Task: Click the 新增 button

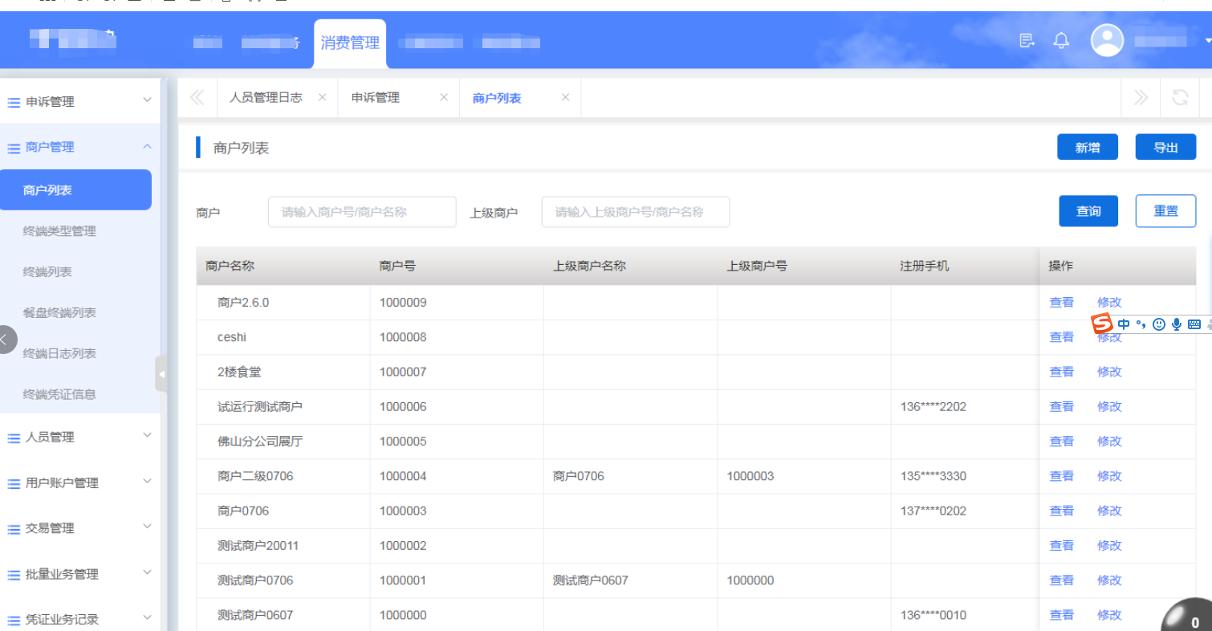Action: tap(1088, 147)
